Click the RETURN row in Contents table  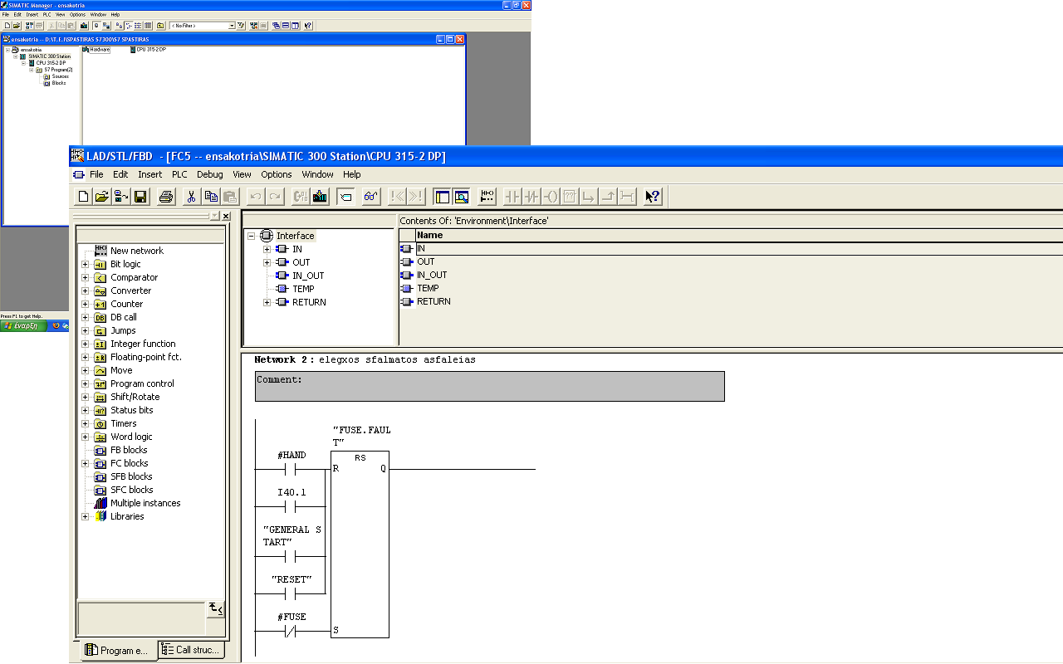click(731, 301)
